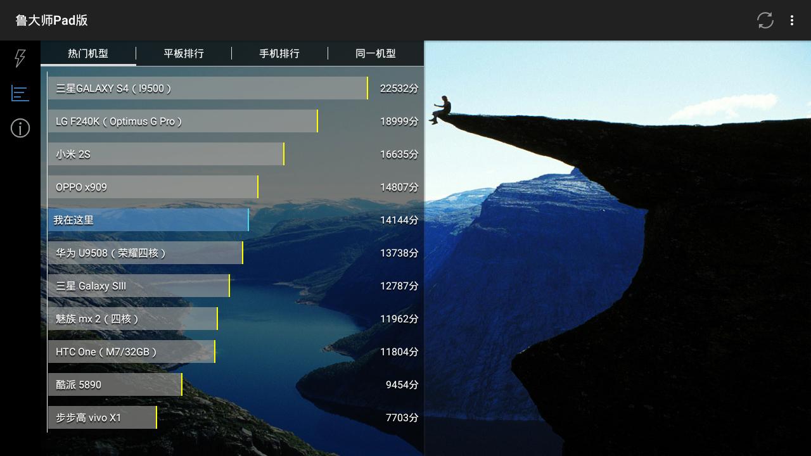Click the 鲁大师Pad版 app title

pyautogui.click(x=51, y=20)
